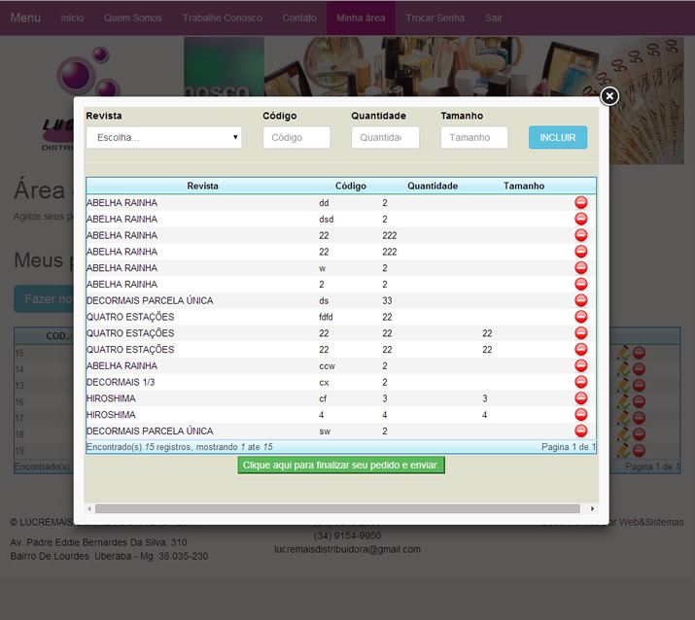Click delete icon for order 17 in background page
This screenshot has height=620, width=695.
(x=639, y=418)
